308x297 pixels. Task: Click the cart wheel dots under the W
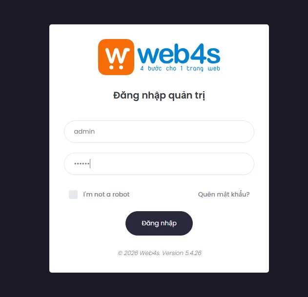116,67
